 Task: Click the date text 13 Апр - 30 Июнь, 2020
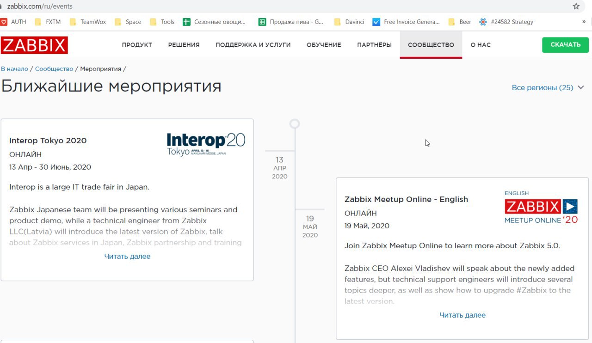point(50,167)
